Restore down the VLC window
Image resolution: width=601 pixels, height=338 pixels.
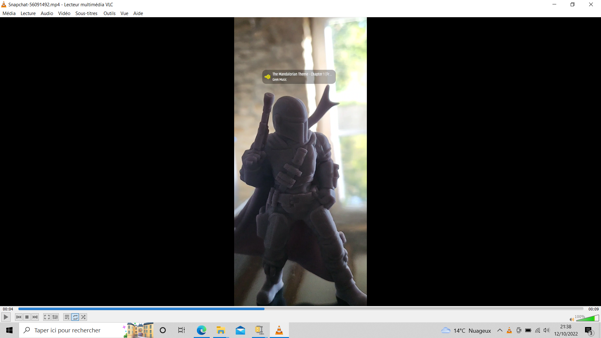pyautogui.click(x=573, y=4)
